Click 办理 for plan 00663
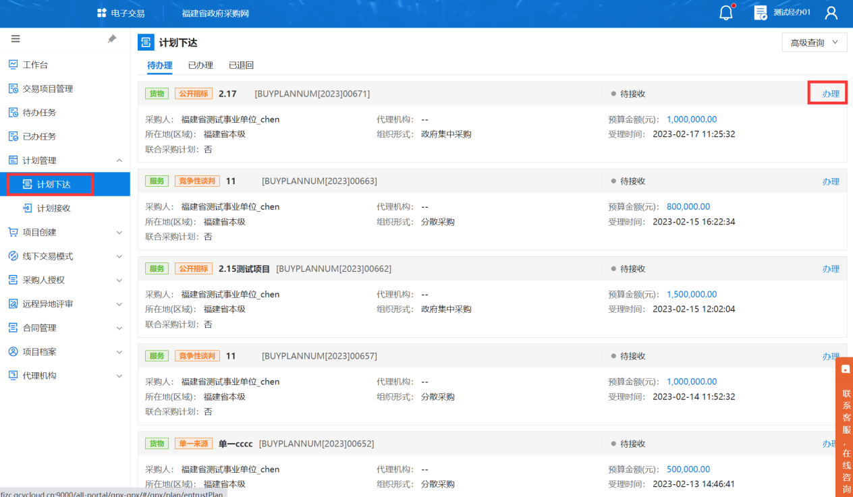853x497 pixels. 831,181
